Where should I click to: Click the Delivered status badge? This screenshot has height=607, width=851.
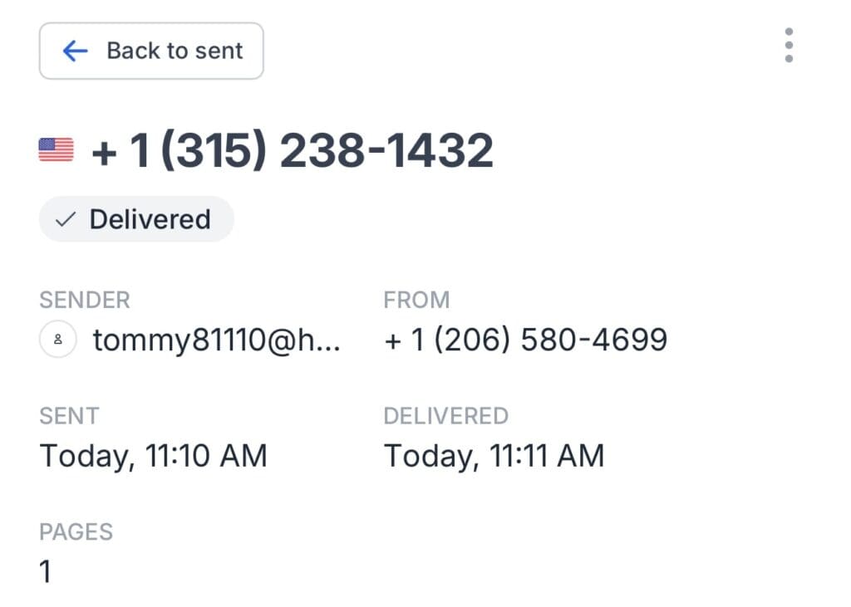136,219
